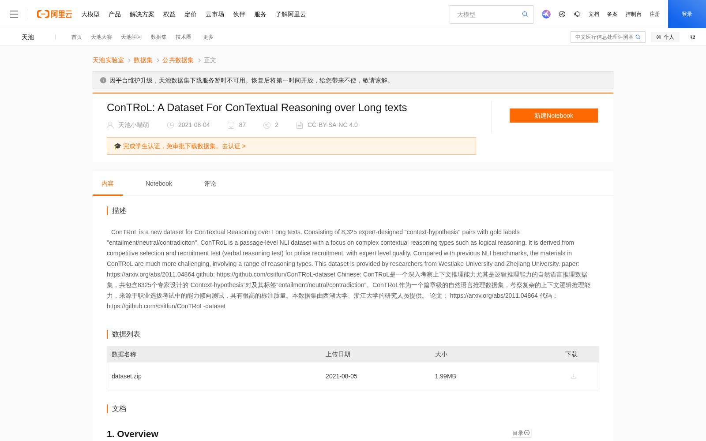Screen dimensions: 706x441
Task: Click the 注册 link
Action: 655,14
